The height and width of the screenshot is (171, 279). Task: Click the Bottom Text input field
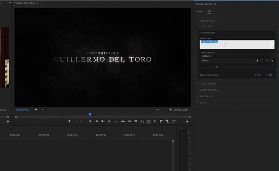click(x=237, y=45)
